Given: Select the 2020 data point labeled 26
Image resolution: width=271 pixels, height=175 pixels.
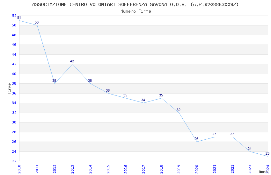Looking at the screenshot, I should pos(197,142).
